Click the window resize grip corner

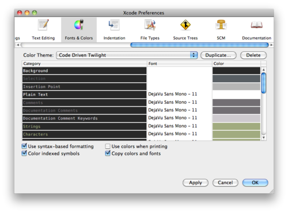272,191
